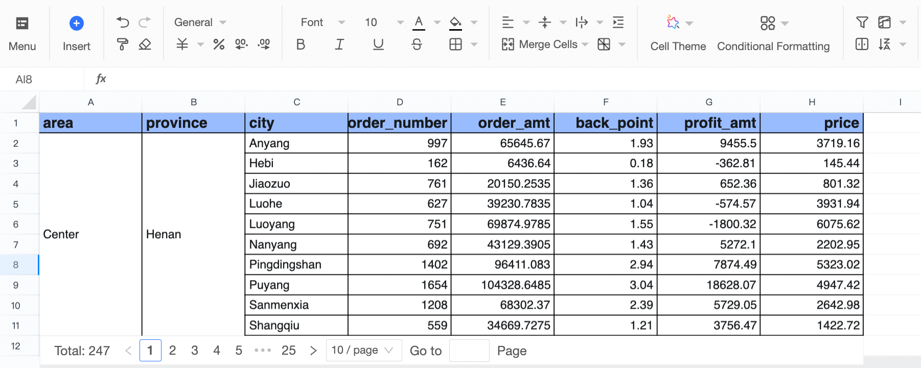Click the cell borders icon
This screenshot has width=921, height=368.
(x=455, y=44)
